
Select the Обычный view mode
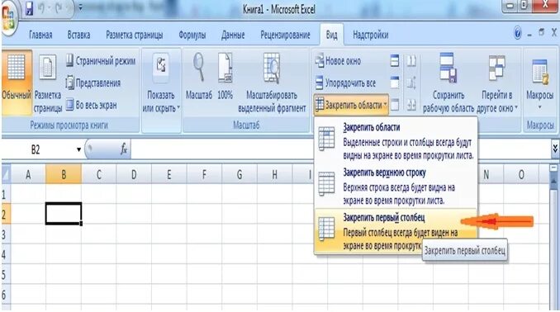pos(17,83)
